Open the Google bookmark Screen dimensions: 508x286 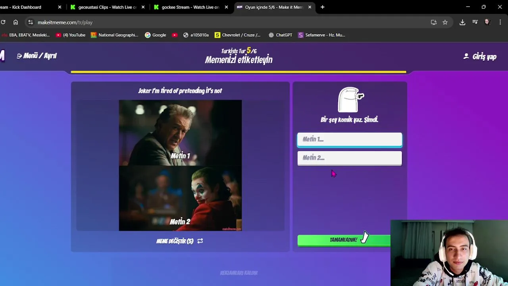pyautogui.click(x=156, y=35)
